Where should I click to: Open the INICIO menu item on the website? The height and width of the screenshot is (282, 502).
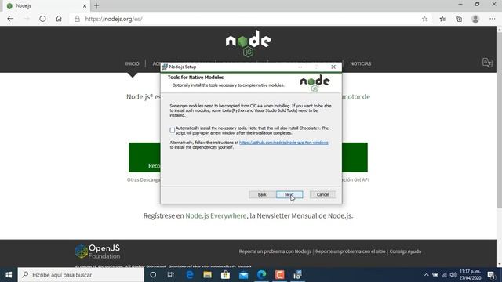tap(133, 63)
